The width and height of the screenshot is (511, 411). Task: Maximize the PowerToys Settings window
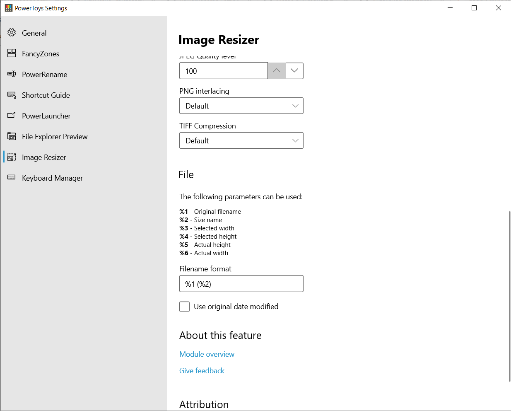[x=474, y=8]
